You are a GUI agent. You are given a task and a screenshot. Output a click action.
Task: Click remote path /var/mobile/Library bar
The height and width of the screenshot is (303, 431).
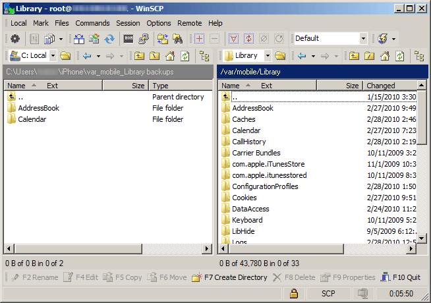[x=322, y=72]
